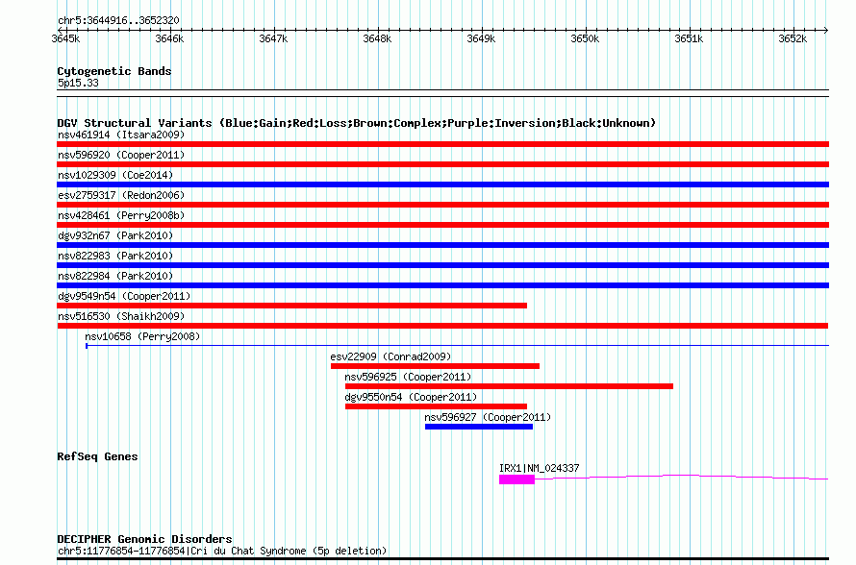Select the DECIPHER Genomic Disorders track title
The height and width of the screenshot is (565, 856).
point(144,539)
